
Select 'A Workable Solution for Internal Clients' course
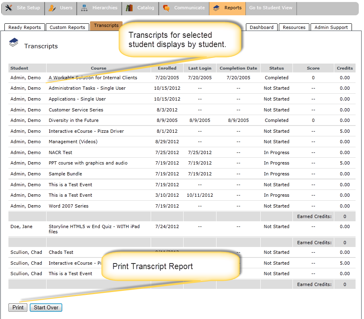[x=93, y=78]
